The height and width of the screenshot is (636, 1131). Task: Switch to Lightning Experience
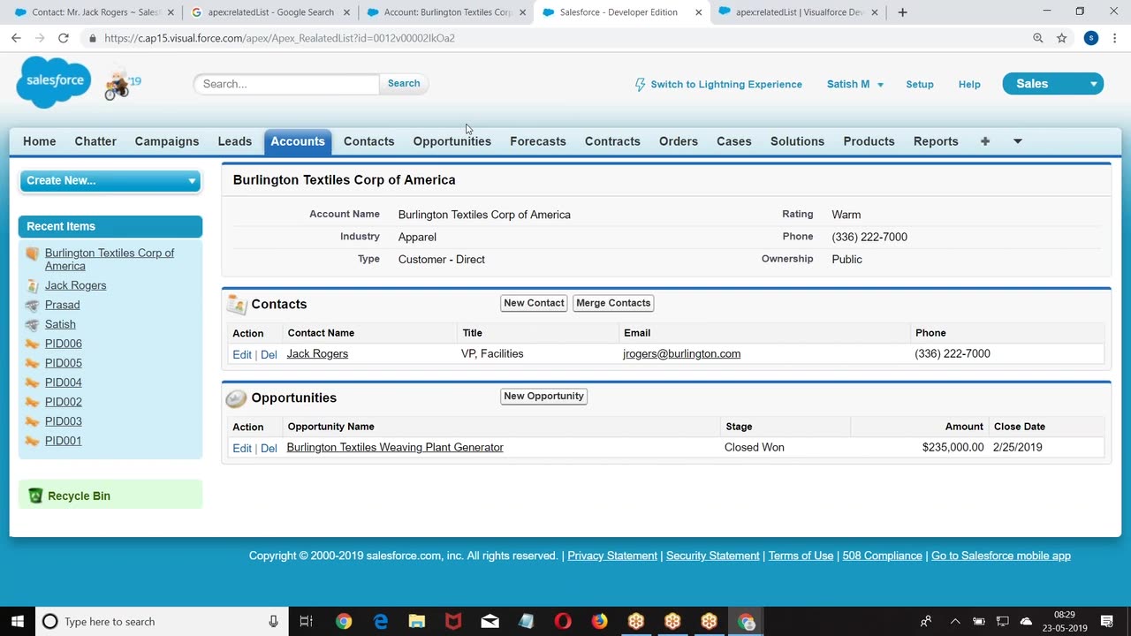coord(726,84)
